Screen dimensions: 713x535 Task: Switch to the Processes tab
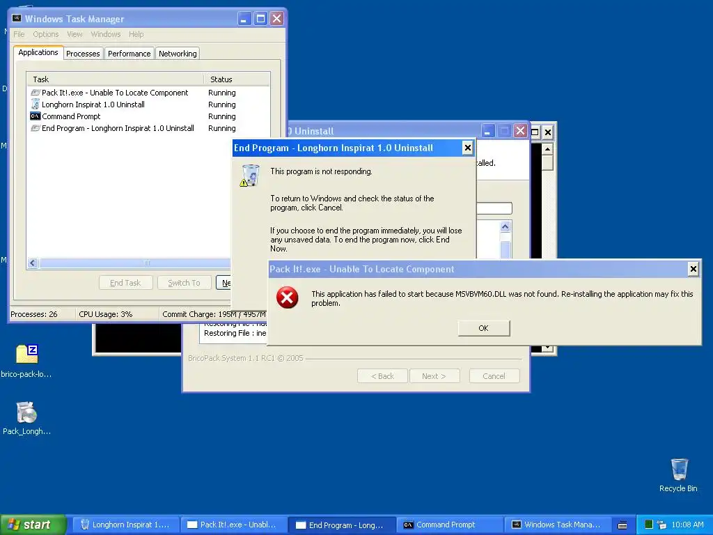tap(83, 54)
